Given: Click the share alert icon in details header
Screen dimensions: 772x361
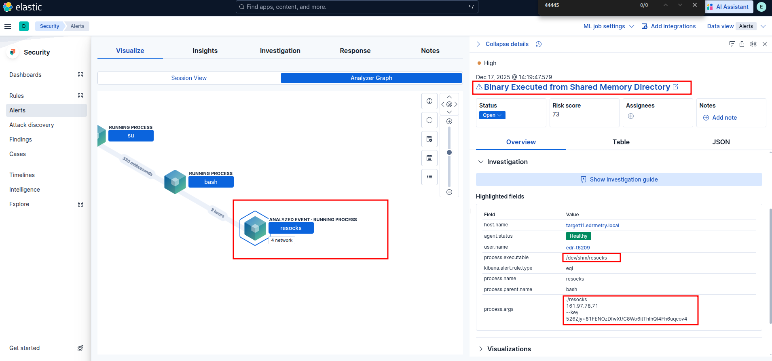Looking at the screenshot, I should coord(742,44).
